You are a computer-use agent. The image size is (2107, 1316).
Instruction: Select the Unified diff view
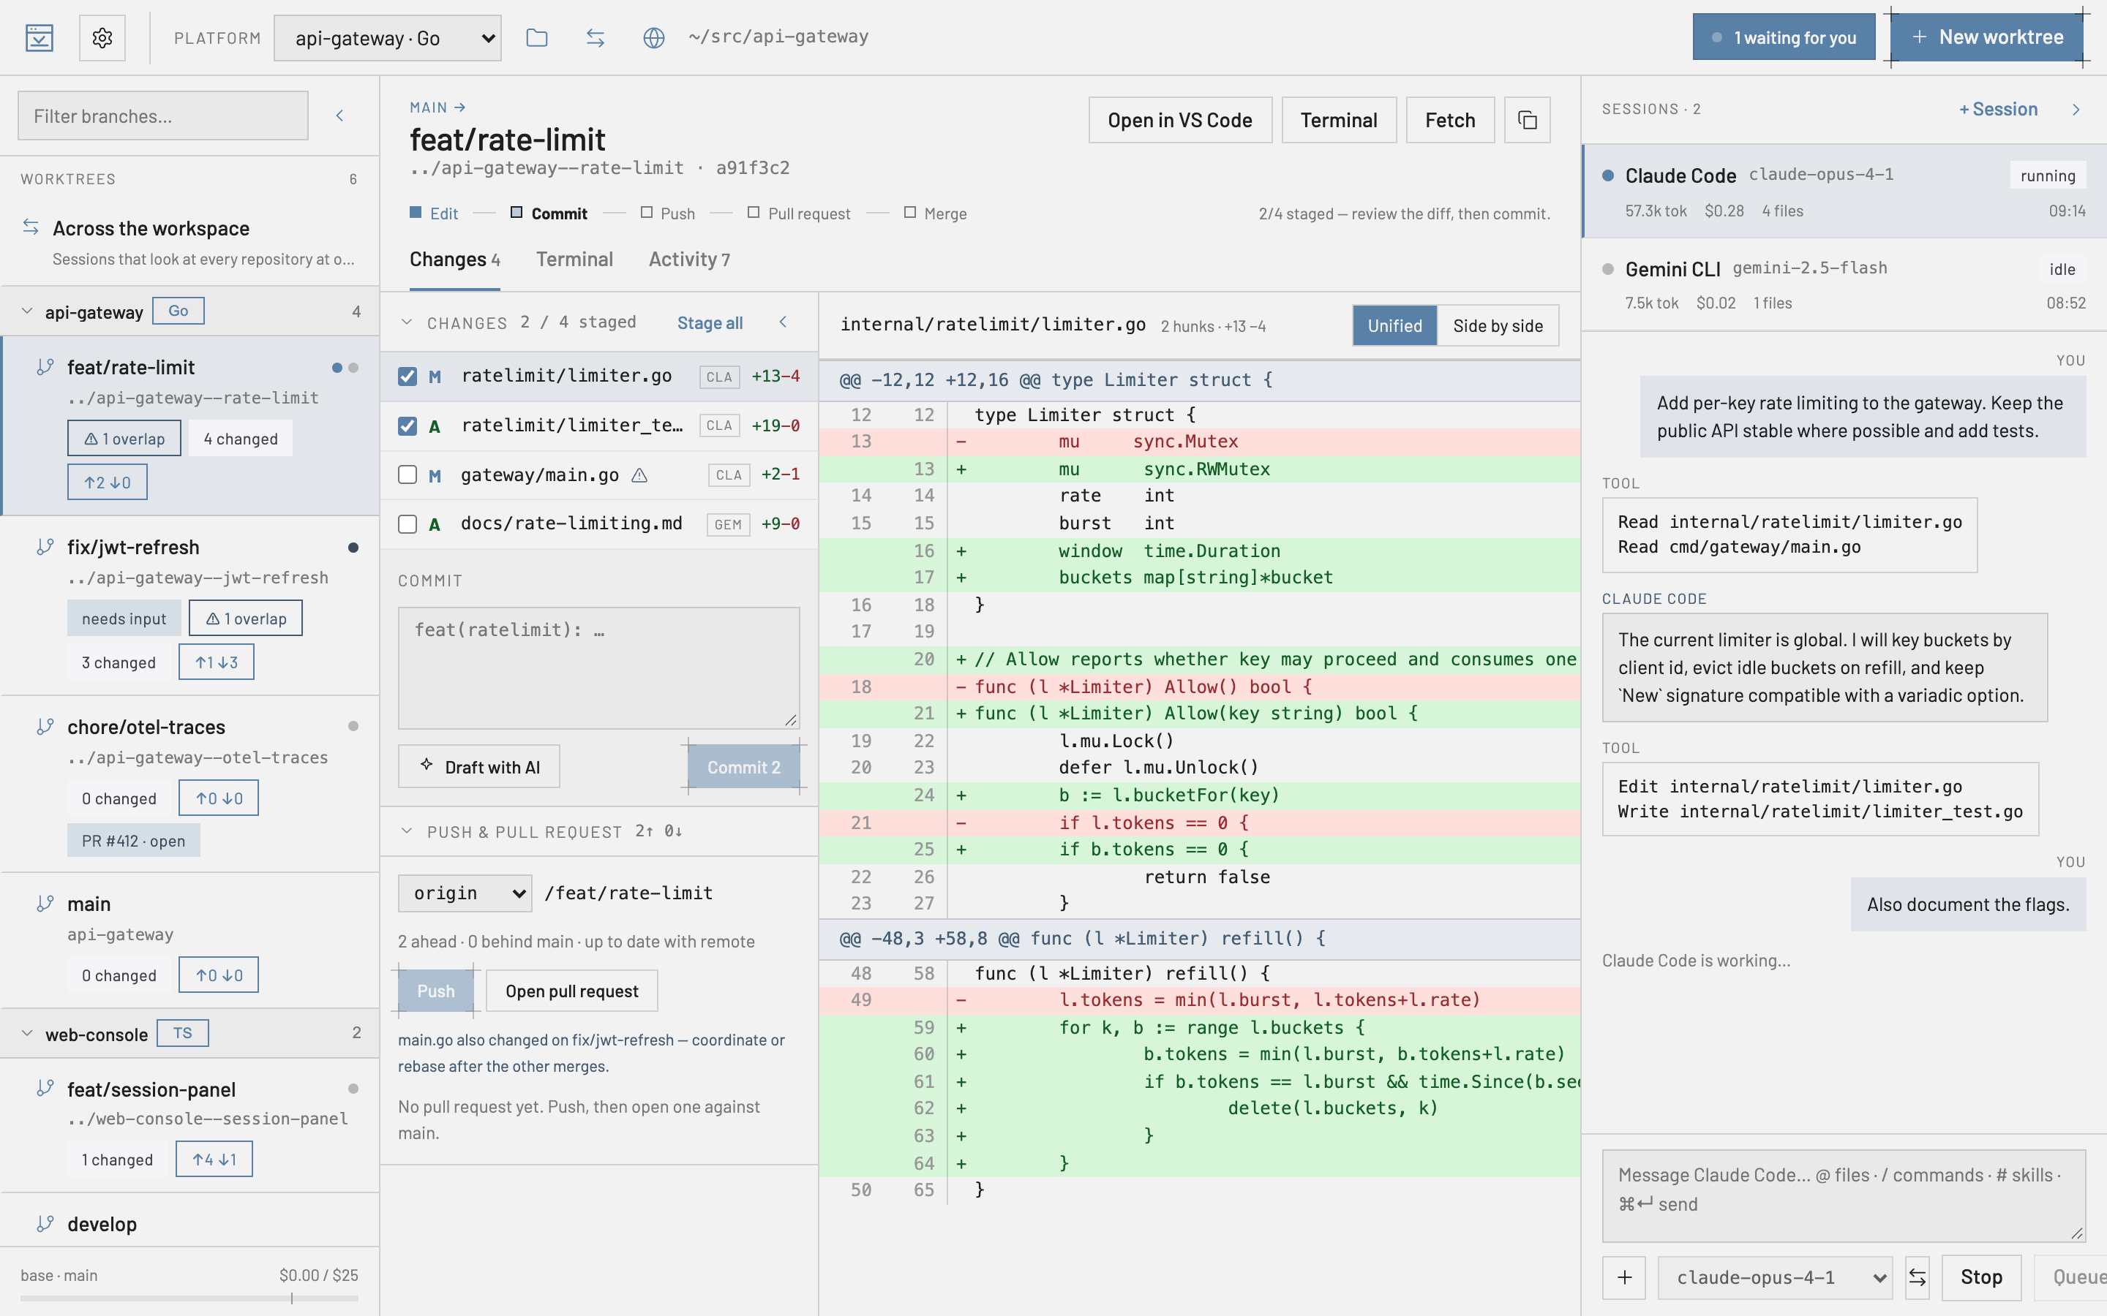[1395, 325]
